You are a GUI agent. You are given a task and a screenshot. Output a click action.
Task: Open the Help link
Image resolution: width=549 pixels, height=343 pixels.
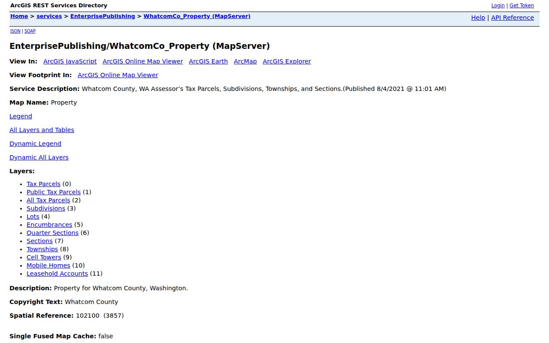(x=478, y=18)
